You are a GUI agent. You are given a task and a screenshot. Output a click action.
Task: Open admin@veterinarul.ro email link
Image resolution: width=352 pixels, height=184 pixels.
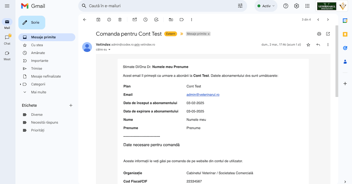pyautogui.click(x=203, y=95)
